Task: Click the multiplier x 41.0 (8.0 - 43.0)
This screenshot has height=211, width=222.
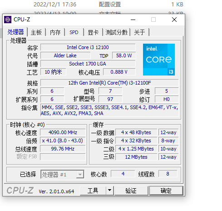Action: pyautogui.click(x=63, y=141)
